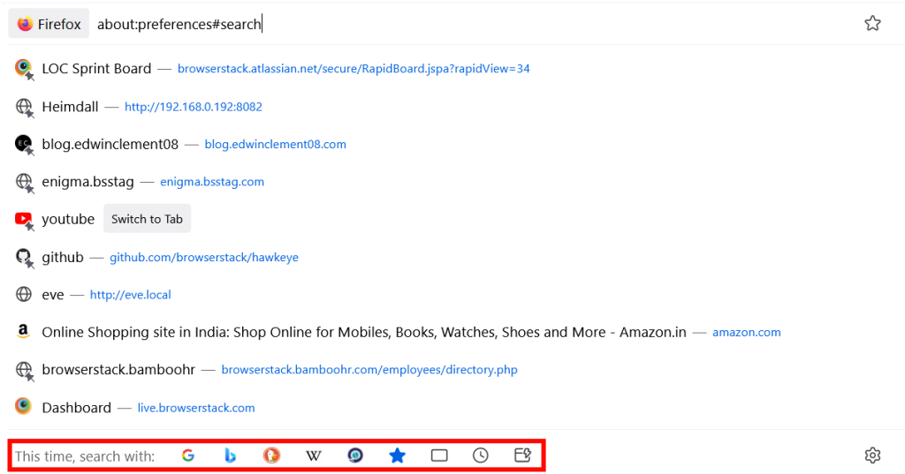Open amazon.com link
Screen dimensions: 905x474
coord(746,332)
